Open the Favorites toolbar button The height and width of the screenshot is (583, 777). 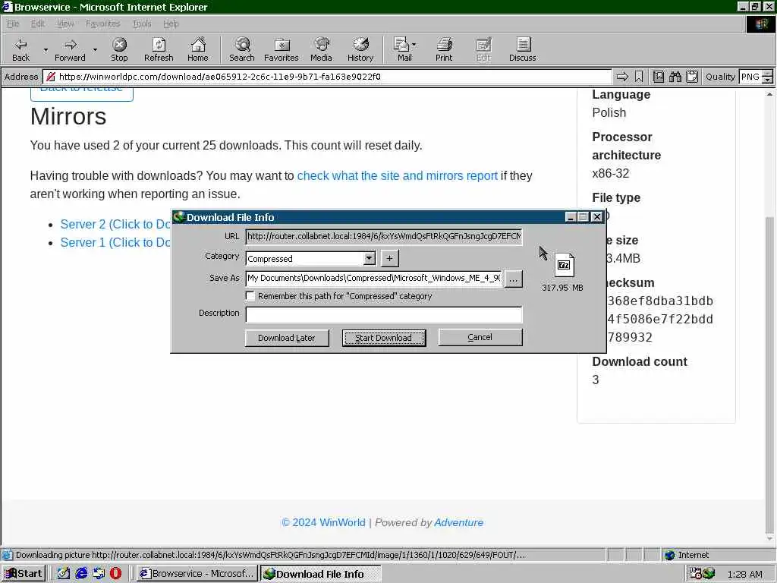pos(281,49)
